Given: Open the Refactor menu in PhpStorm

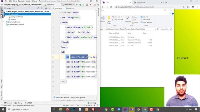Looking at the screenshot, I should pyautogui.click(x=34, y=1).
